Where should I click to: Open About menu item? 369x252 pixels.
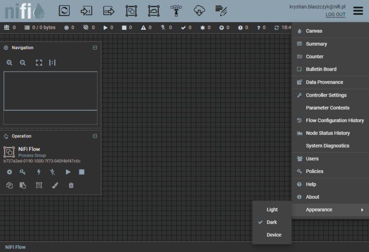pyautogui.click(x=330, y=197)
